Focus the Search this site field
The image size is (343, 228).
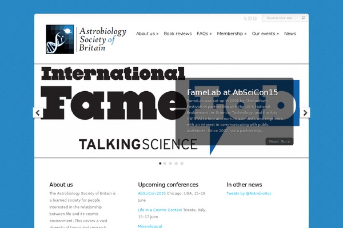click(282, 18)
